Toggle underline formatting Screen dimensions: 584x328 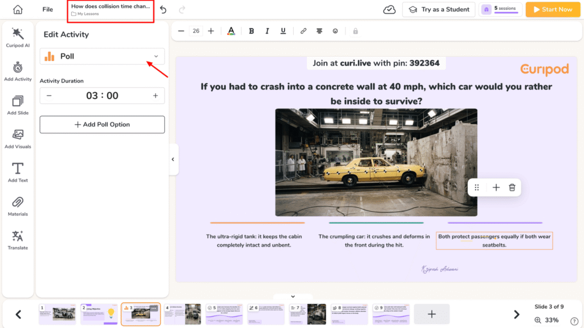click(x=283, y=31)
